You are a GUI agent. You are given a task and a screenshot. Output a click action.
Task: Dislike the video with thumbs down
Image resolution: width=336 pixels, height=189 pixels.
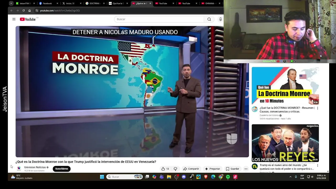click(176, 169)
